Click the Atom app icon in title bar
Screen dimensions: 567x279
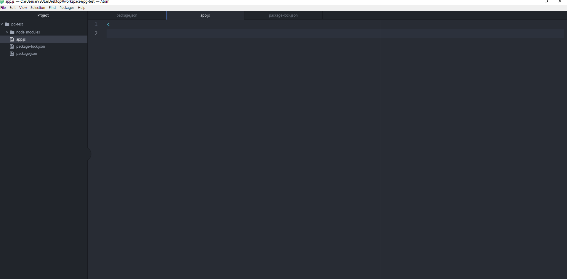2,1
